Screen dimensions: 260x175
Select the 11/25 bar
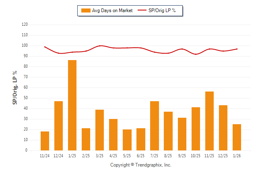[x=209, y=121]
